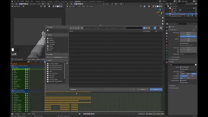Viewport: 208px width, 117px height.
Task: Open recent folder anomaly_blender
Action: [x=53, y=79]
